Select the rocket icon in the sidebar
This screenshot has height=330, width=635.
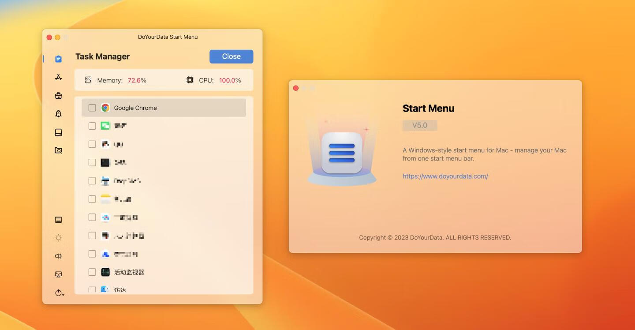[x=58, y=114]
